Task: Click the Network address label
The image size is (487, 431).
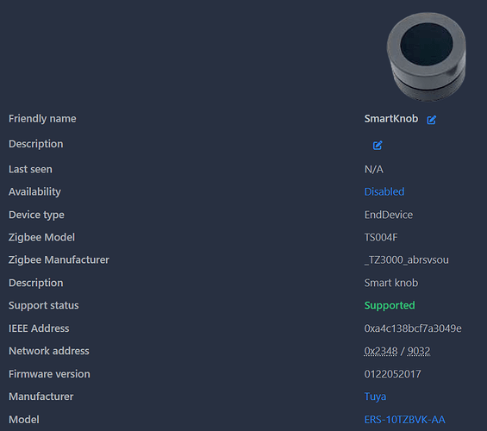Action: (49, 351)
